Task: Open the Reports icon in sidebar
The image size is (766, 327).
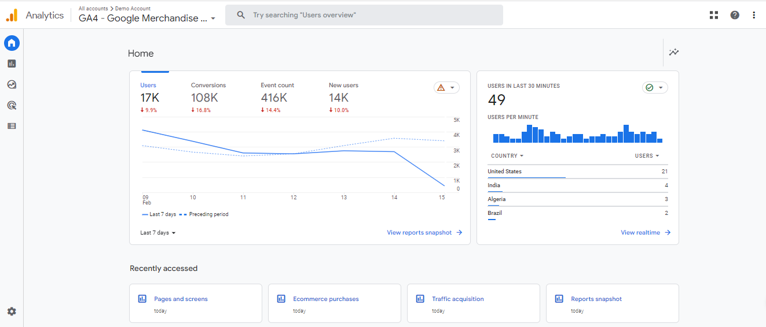Action: (12, 64)
